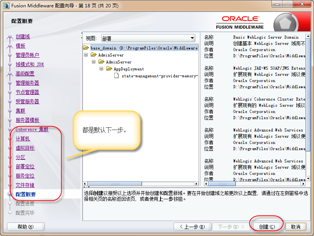Go to the 高级配置 step
The image size is (314, 236).
tap(25, 74)
